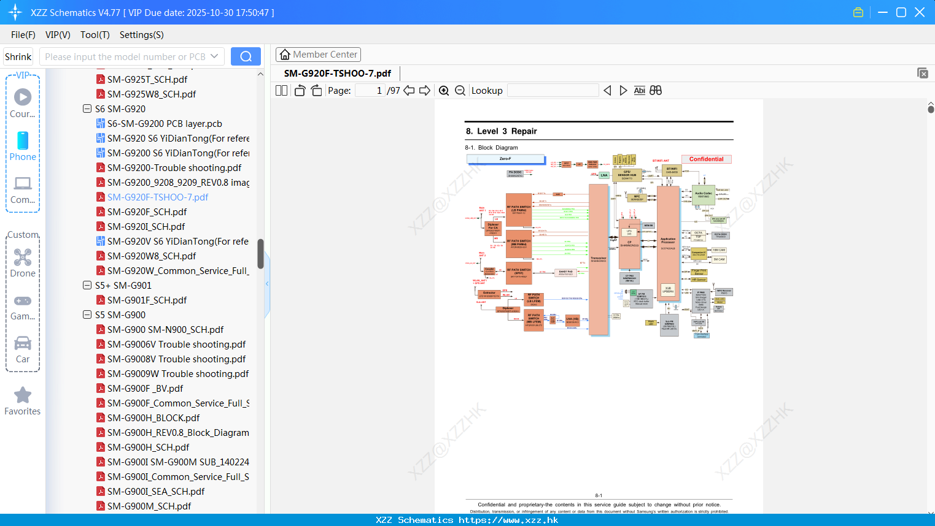Click the PDF viewer scrollbar thumb
Screen dimensions: 935x526
931,109
